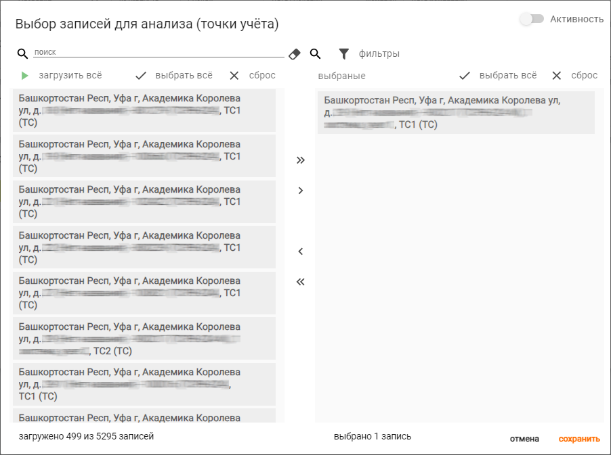The height and width of the screenshot is (455, 611).
Task: Click загружено 499 из 5295 записей status
Action: [86, 436]
